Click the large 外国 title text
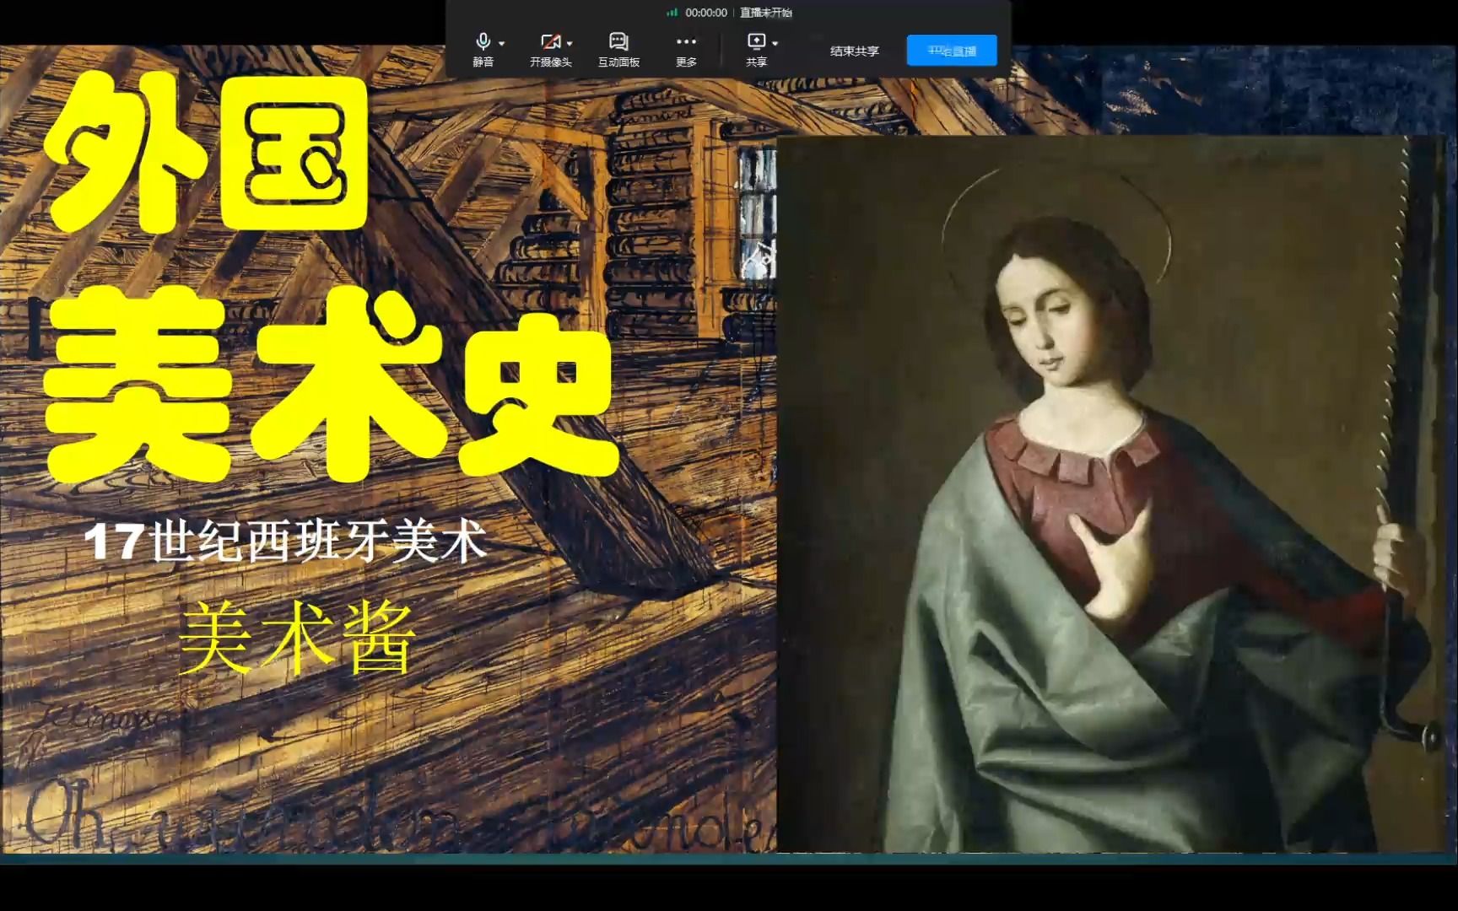This screenshot has height=911, width=1458. pyautogui.click(x=208, y=154)
